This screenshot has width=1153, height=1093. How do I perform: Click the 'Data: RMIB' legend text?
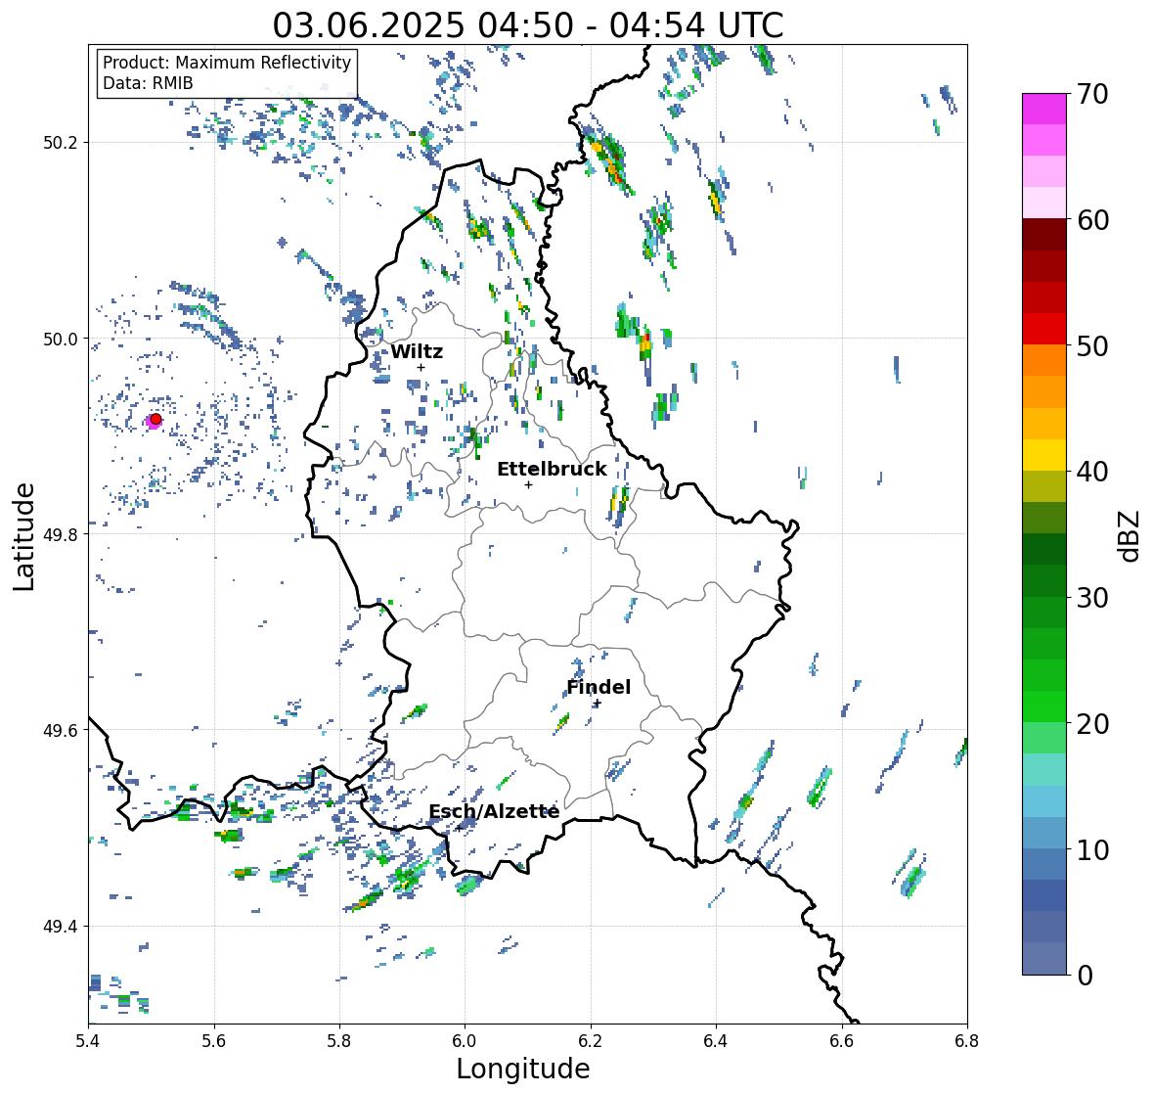[x=148, y=83]
